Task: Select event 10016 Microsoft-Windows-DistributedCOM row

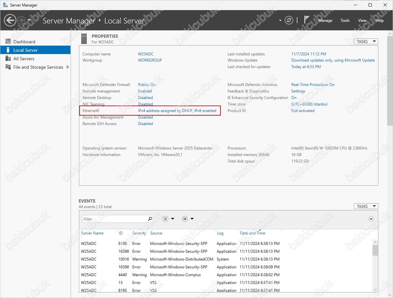Action: coord(226,259)
